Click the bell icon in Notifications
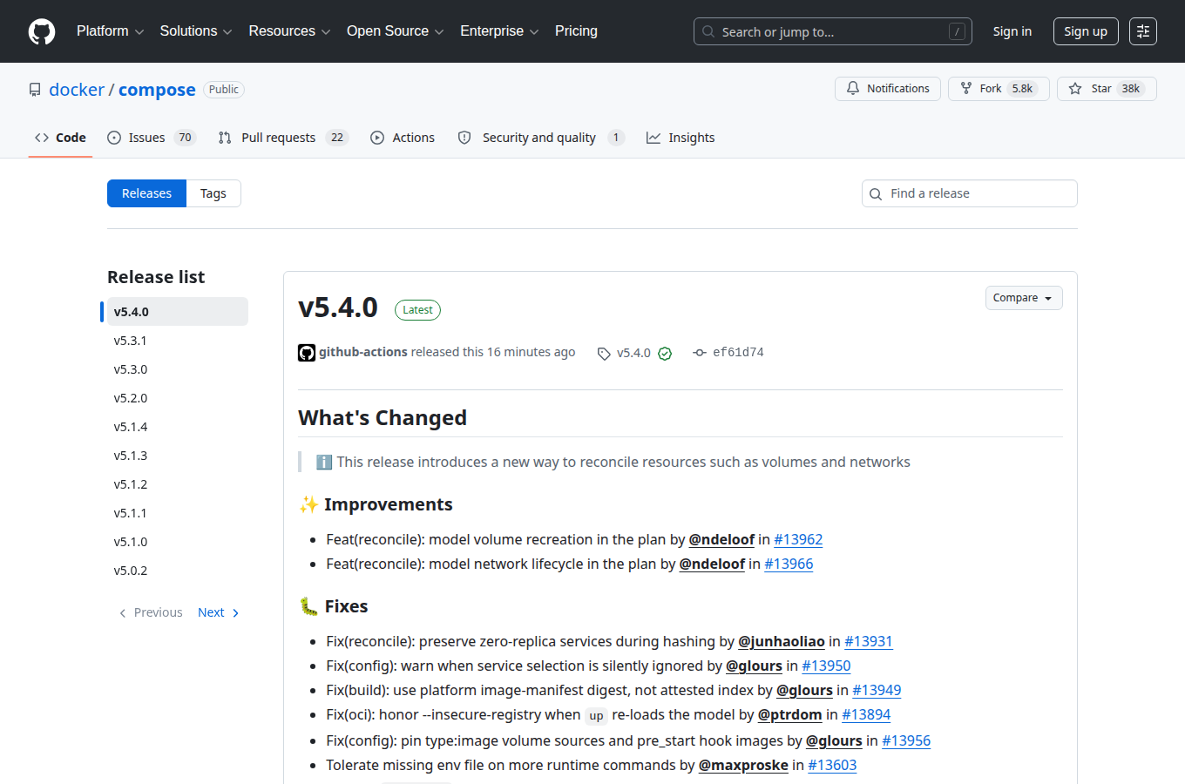Screen dimensions: 1185x784 tap(853, 88)
